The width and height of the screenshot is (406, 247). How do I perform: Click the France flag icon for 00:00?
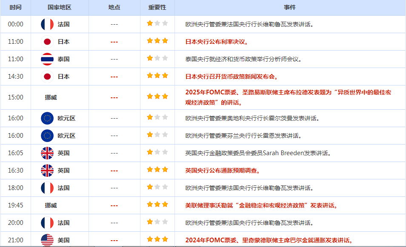(48, 24)
